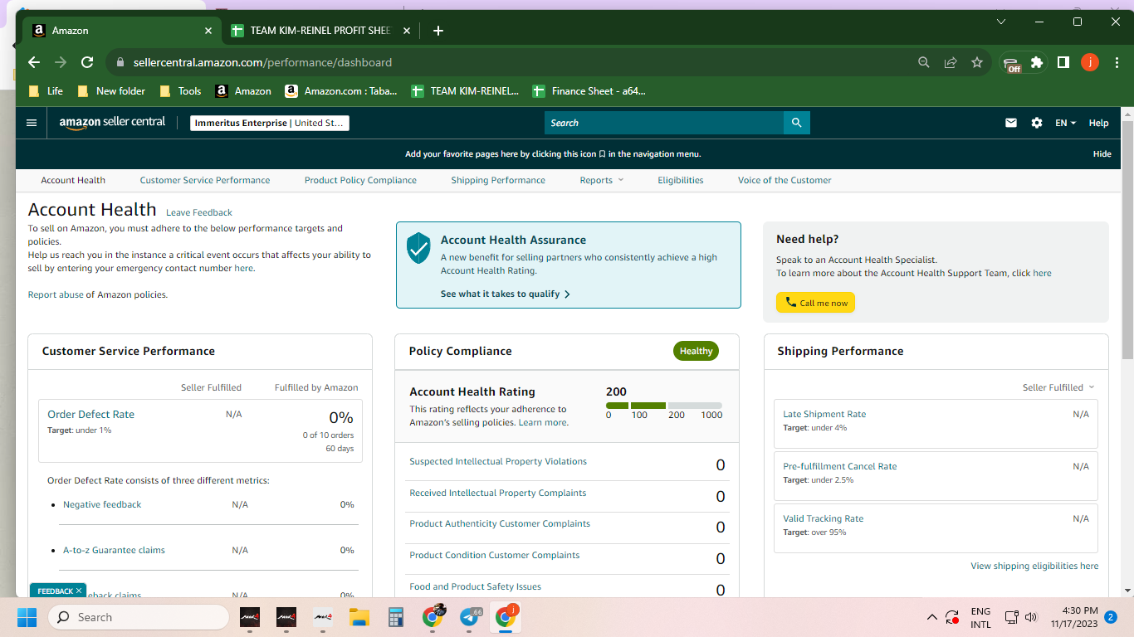This screenshot has height=637, width=1134.
Task: Open the New folder bookmark
Action: pos(111,91)
